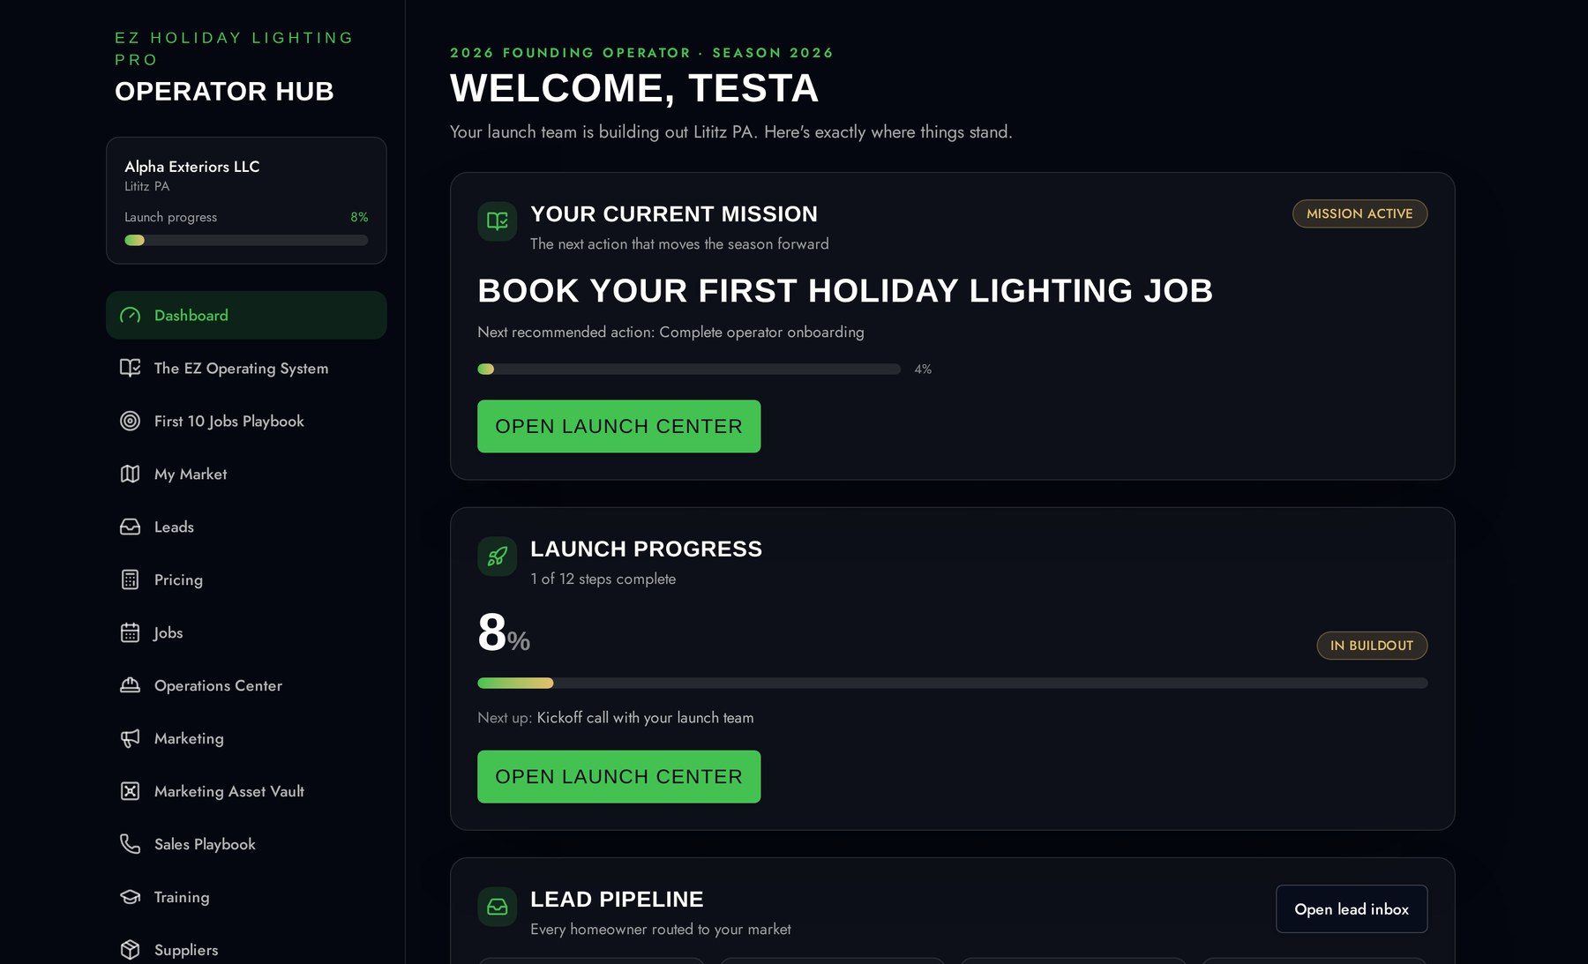Click the Lead Pipeline heading
1588x964 pixels.
coord(617,899)
